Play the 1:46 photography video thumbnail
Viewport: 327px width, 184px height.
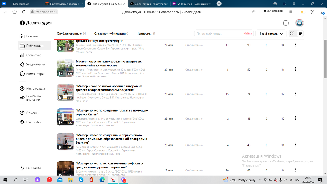click(x=65, y=46)
